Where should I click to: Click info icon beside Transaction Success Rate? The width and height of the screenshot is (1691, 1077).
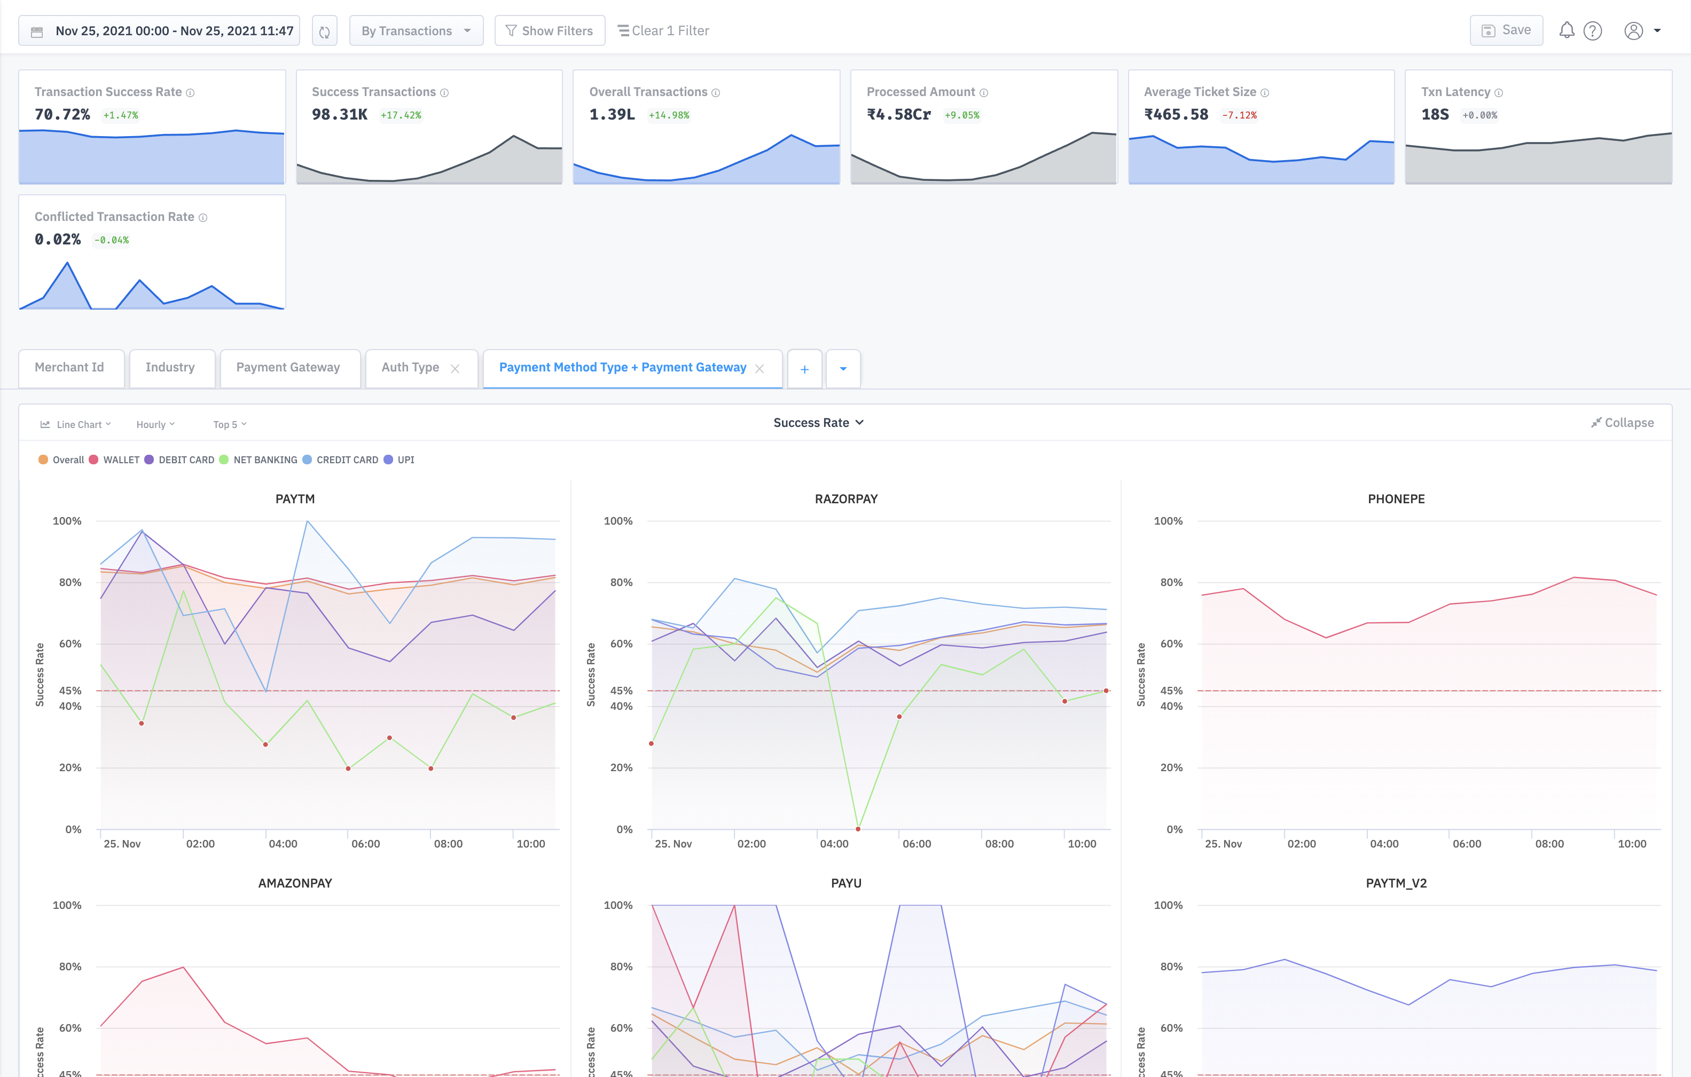click(190, 93)
